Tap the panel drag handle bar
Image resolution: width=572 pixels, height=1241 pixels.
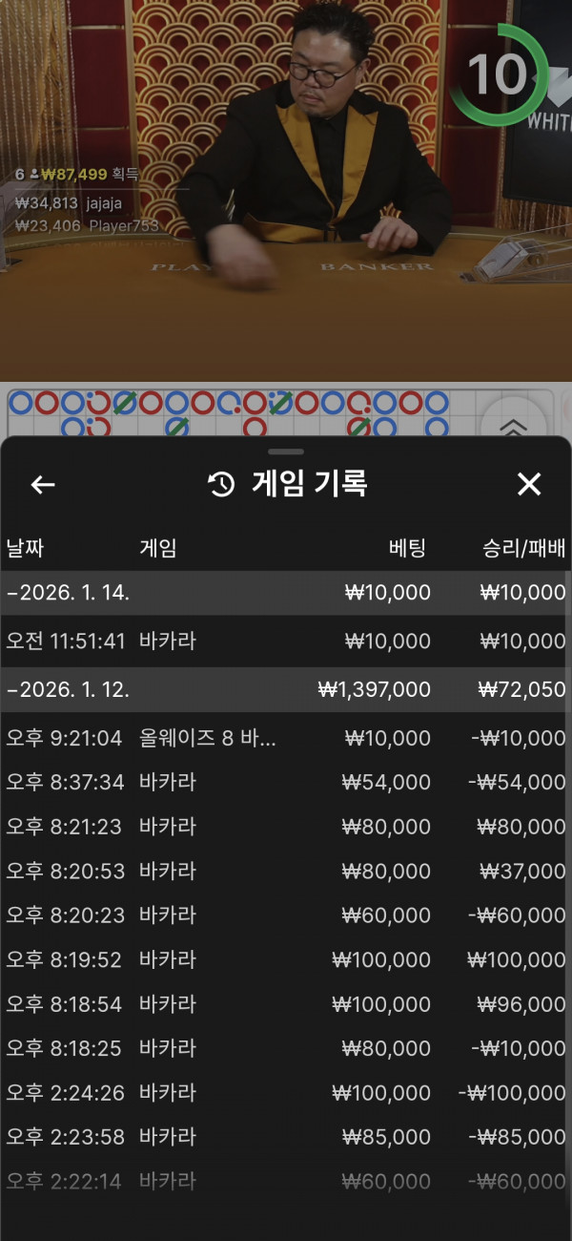click(x=286, y=451)
